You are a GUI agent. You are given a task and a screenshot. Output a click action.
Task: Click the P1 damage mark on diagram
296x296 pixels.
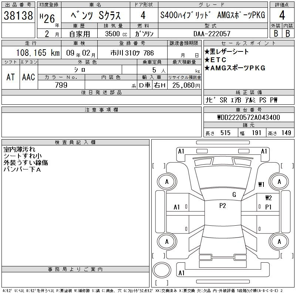[268, 207]
